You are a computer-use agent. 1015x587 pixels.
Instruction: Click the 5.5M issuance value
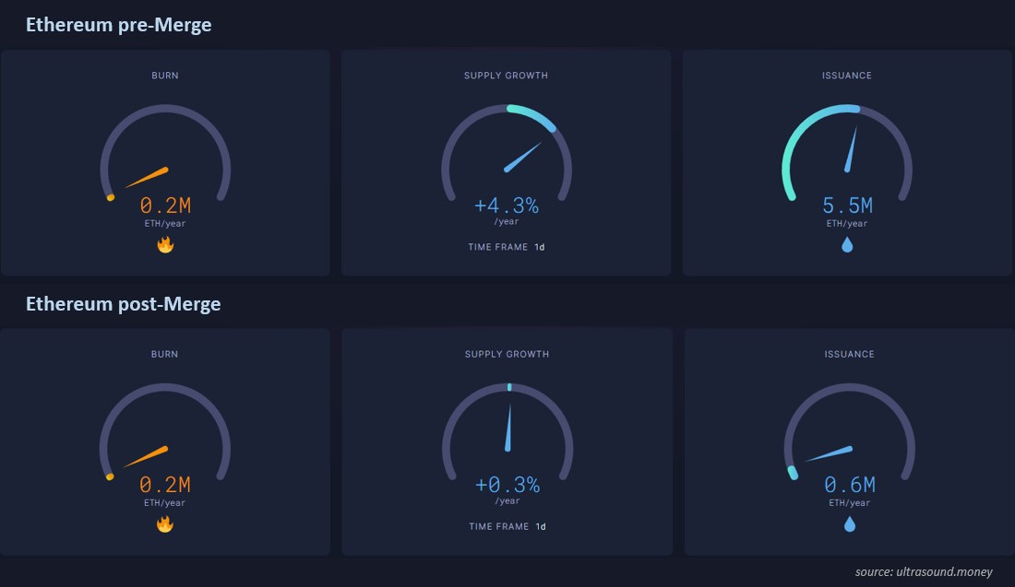pyautogui.click(x=847, y=205)
